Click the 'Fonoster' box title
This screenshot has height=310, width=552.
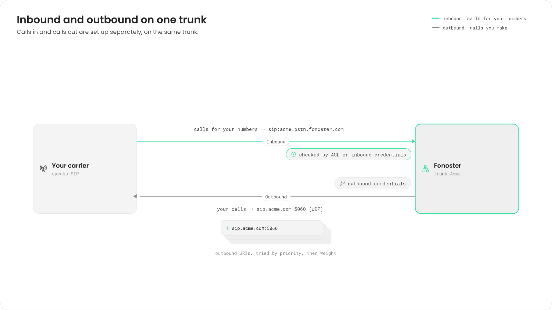pyautogui.click(x=448, y=165)
